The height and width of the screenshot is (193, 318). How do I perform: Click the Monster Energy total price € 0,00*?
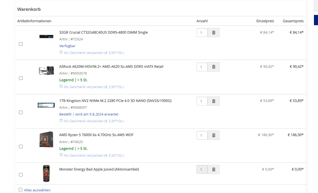pyautogui.click(x=297, y=169)
